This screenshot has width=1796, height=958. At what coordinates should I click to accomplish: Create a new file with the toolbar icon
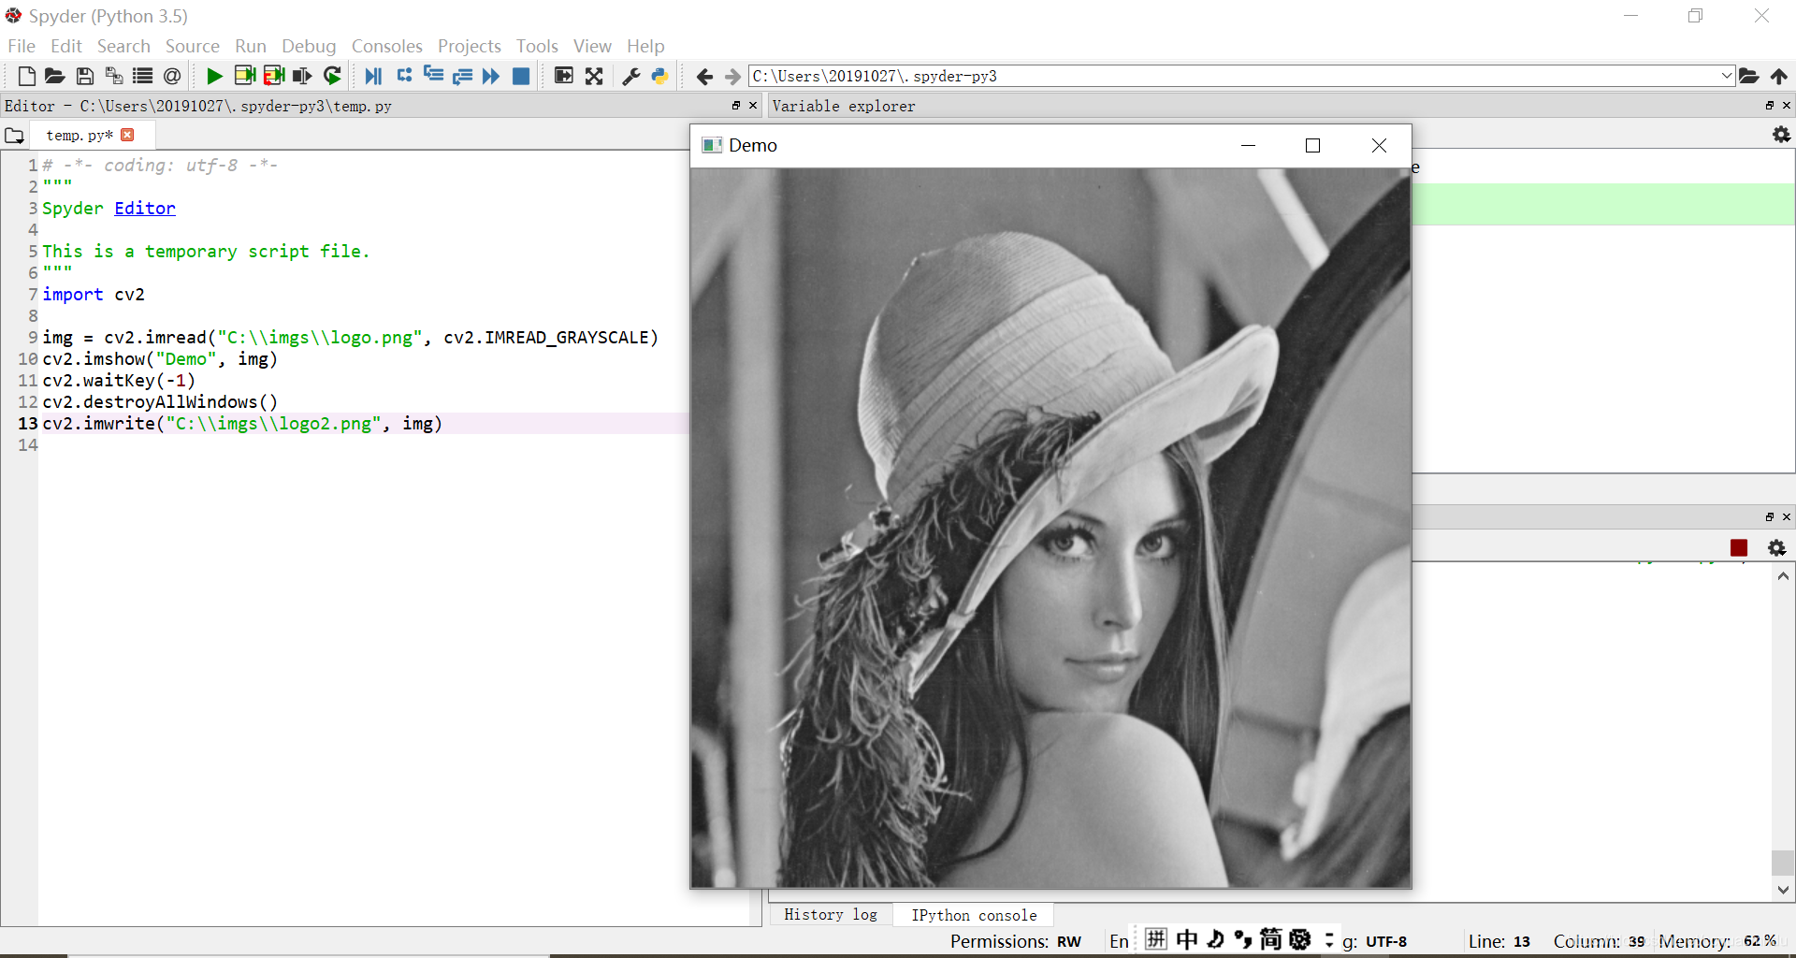pyautogui.click(x=26, y=76)
